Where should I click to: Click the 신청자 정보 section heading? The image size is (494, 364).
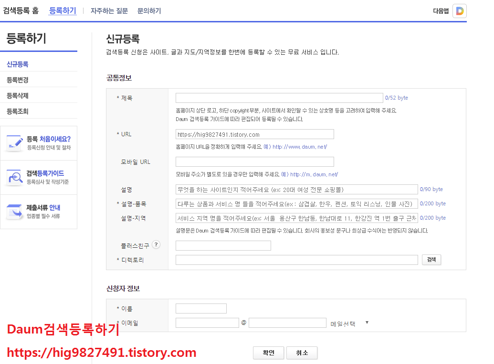tap(123, 289)
